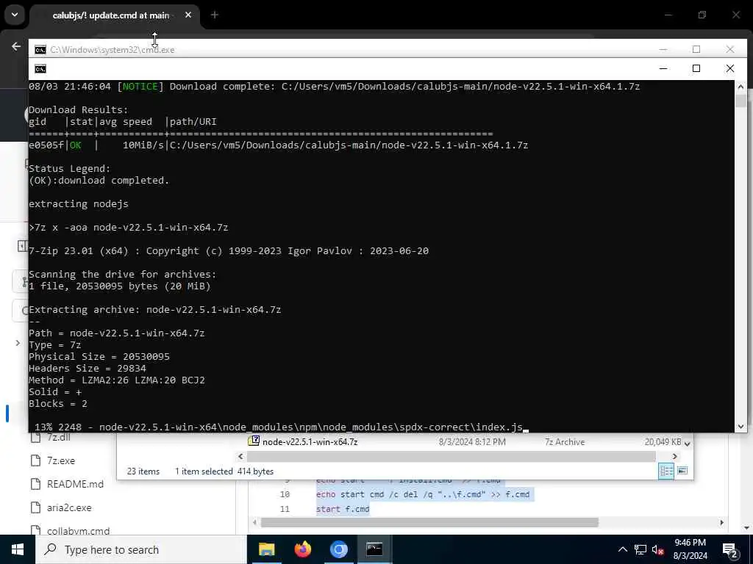Click the 7z archive file icon in Explorer
Image resolution: width=753 pixels, height=564 pixels.
point(254,441)
